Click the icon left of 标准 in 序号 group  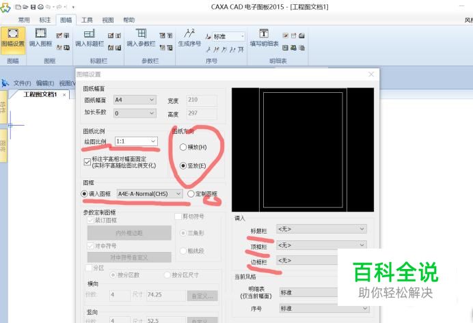pos(208,36)
